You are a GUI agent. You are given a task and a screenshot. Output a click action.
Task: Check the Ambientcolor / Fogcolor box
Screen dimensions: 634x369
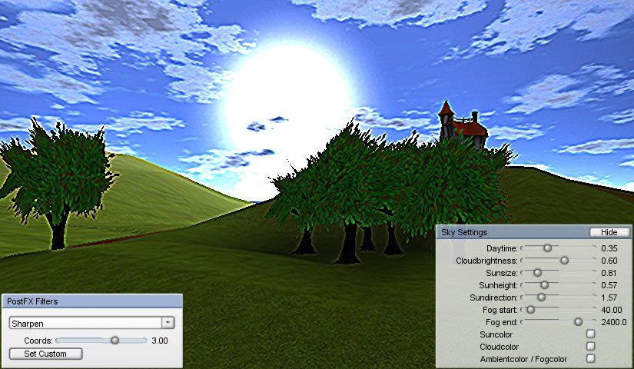(x=590, y=359)
